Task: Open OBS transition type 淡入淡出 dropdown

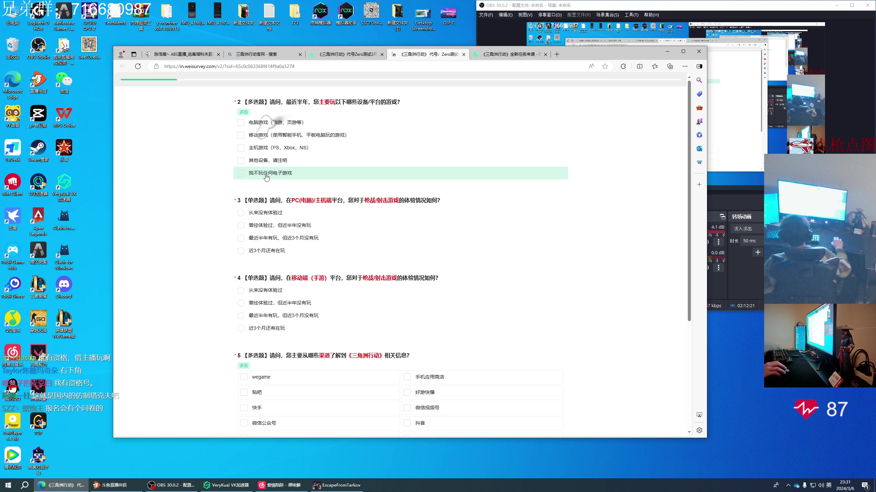Action: point(747,229)
